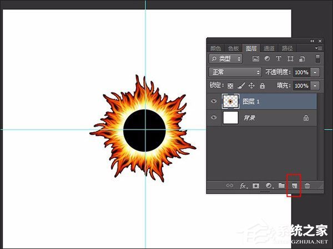
Task: Toggle the lock all padlock icon
Action: [x=262, y=86]
